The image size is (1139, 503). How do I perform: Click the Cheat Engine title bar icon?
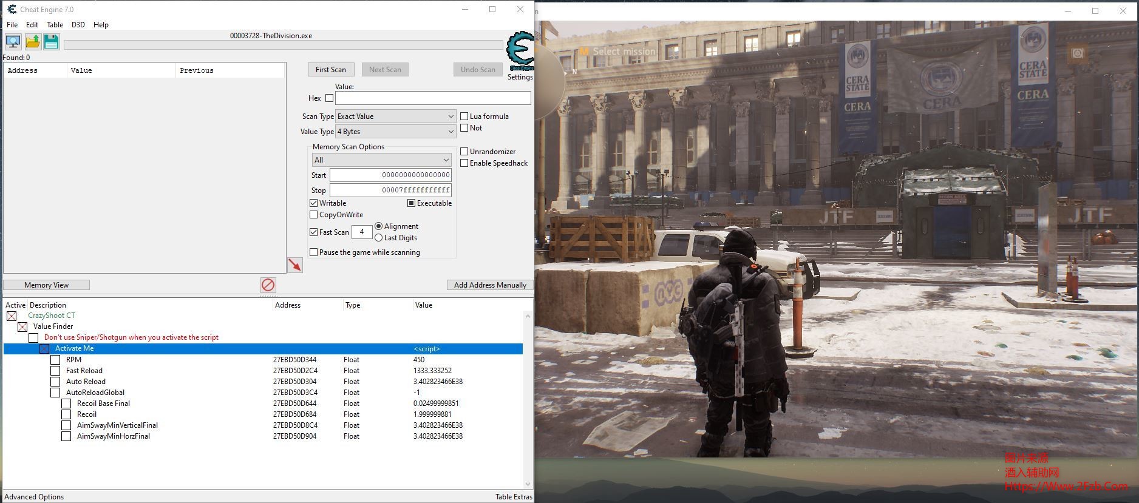[x=12, y=9]
